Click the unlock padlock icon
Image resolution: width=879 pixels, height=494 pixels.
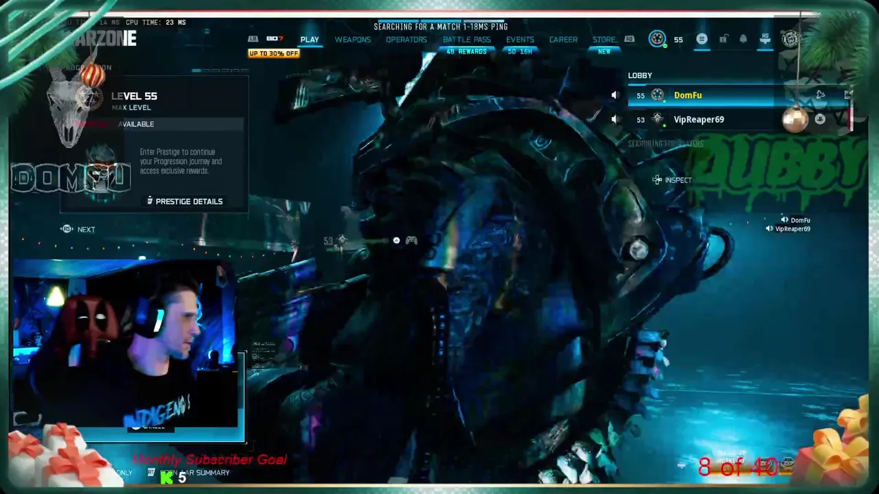(x=723, y=39)
